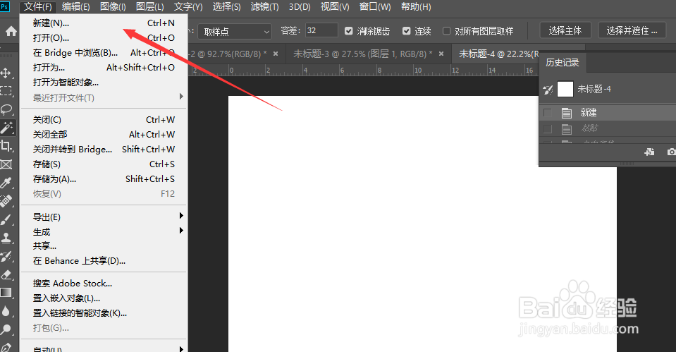Create new document from current history state
Screen dimensions: 676x352
tap(649, 152)
